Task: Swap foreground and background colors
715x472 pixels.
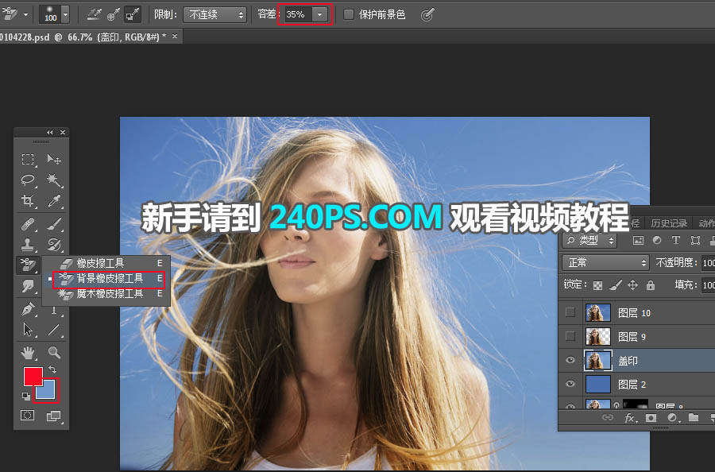Action: click(52, 369)
